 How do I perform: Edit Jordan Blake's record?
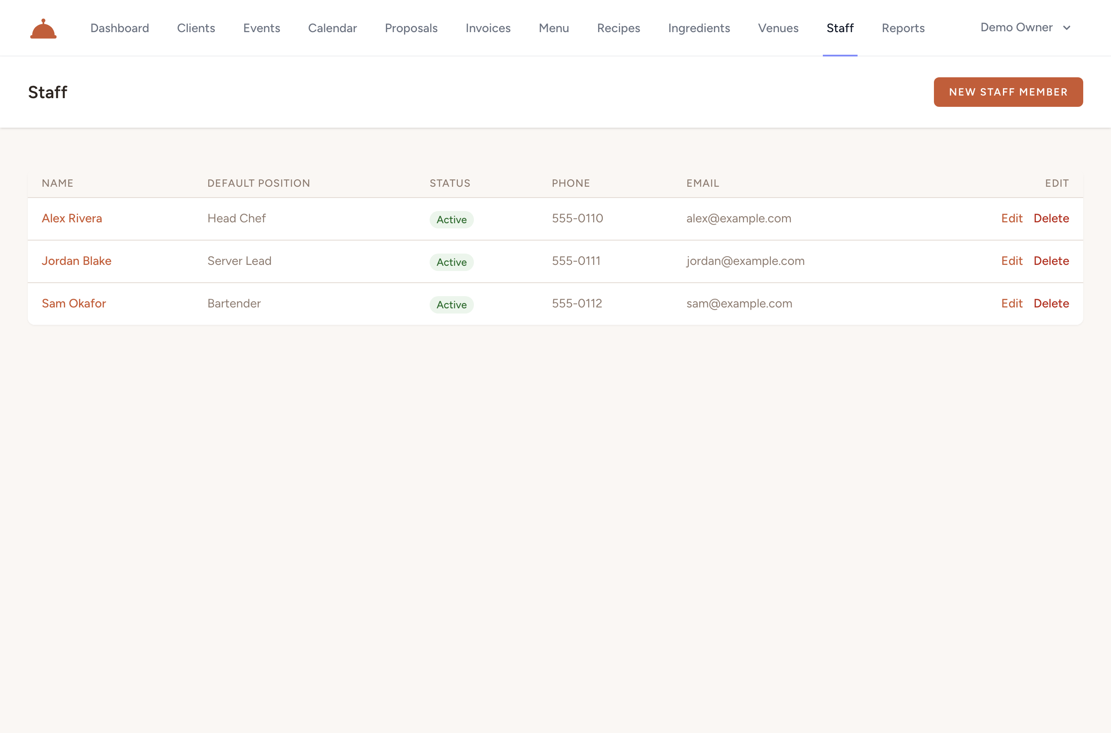click(x=1012, y=261)
